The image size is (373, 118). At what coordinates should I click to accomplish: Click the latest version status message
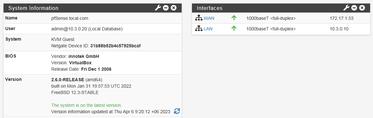[x=87, y=105]
